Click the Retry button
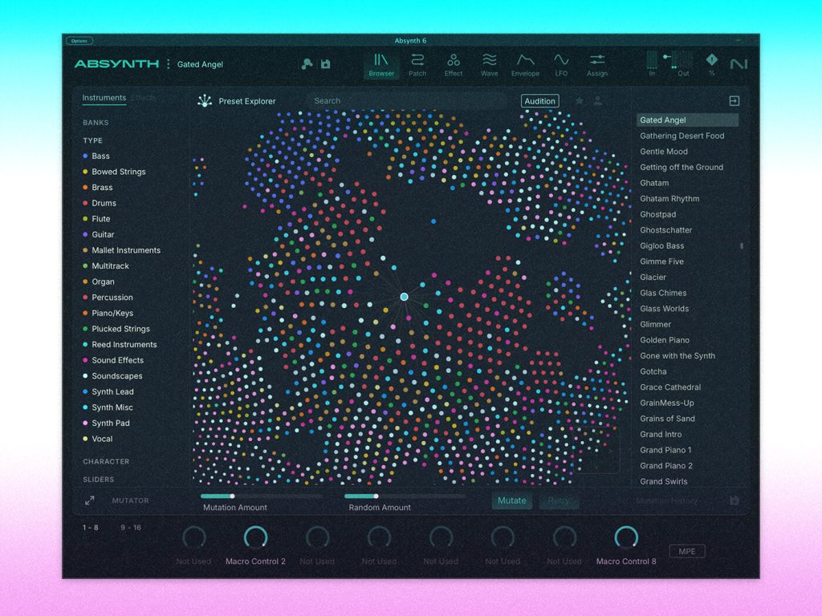Screen dimensions: 822x616 558,500
